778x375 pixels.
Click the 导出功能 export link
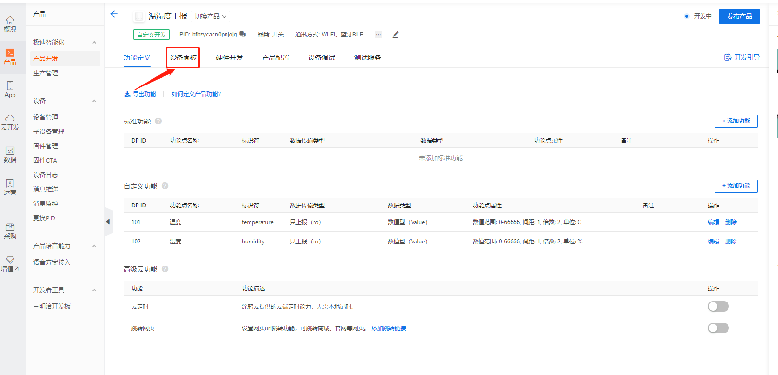coord(140,94)
